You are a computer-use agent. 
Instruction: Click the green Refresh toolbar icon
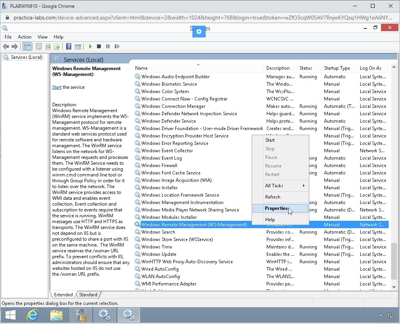coord(48,46)
